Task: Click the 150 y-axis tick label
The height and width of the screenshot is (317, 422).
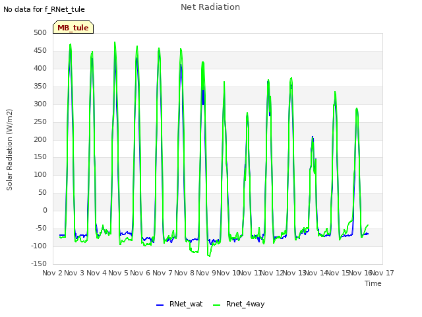Action: 40,157
